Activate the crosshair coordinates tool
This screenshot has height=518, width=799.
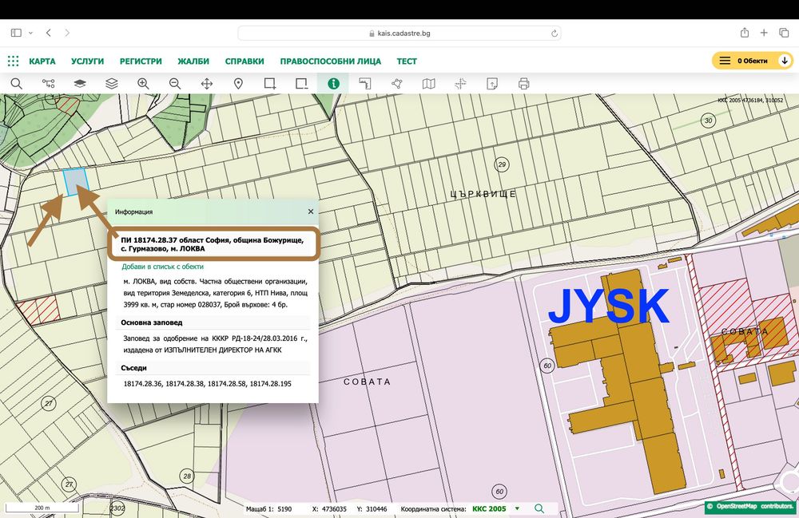pos(460,84)
